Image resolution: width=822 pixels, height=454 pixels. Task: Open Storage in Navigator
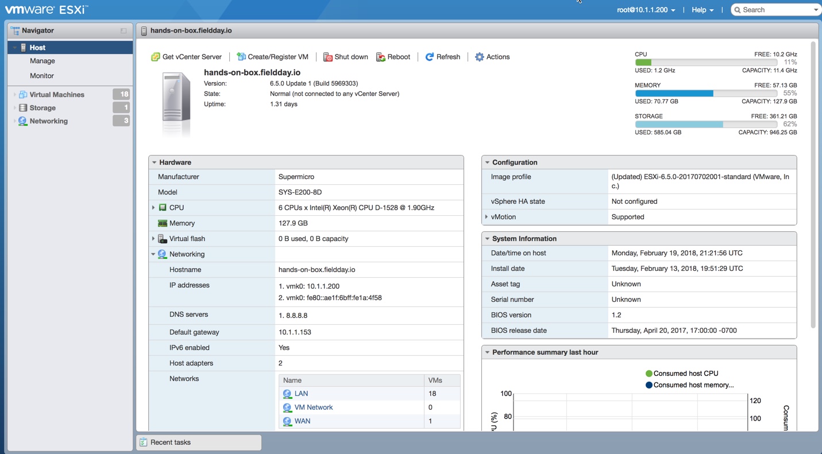[x=43, y=108]
